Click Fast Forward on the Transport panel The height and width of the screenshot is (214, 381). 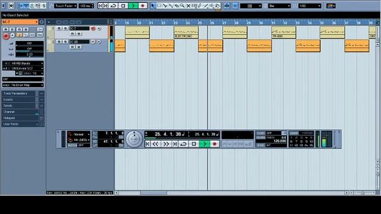click(166, 144)
